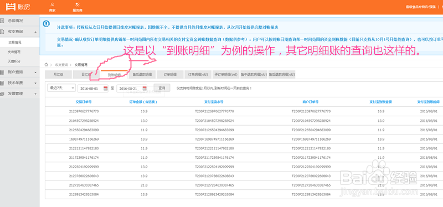Open calendar picker for start date 2016-08-01
This screenshot has width=443, height=207.
pos(105,88)
